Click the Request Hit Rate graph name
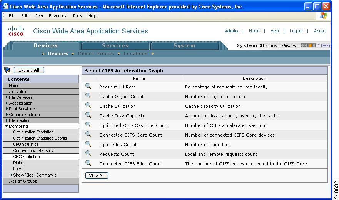The image size is (339, 200). 117,87
